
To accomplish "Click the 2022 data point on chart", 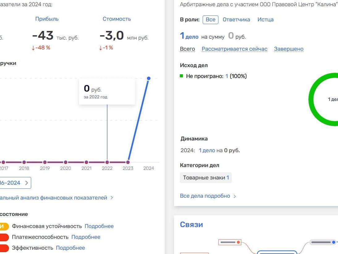I will (x=107, y=162).
